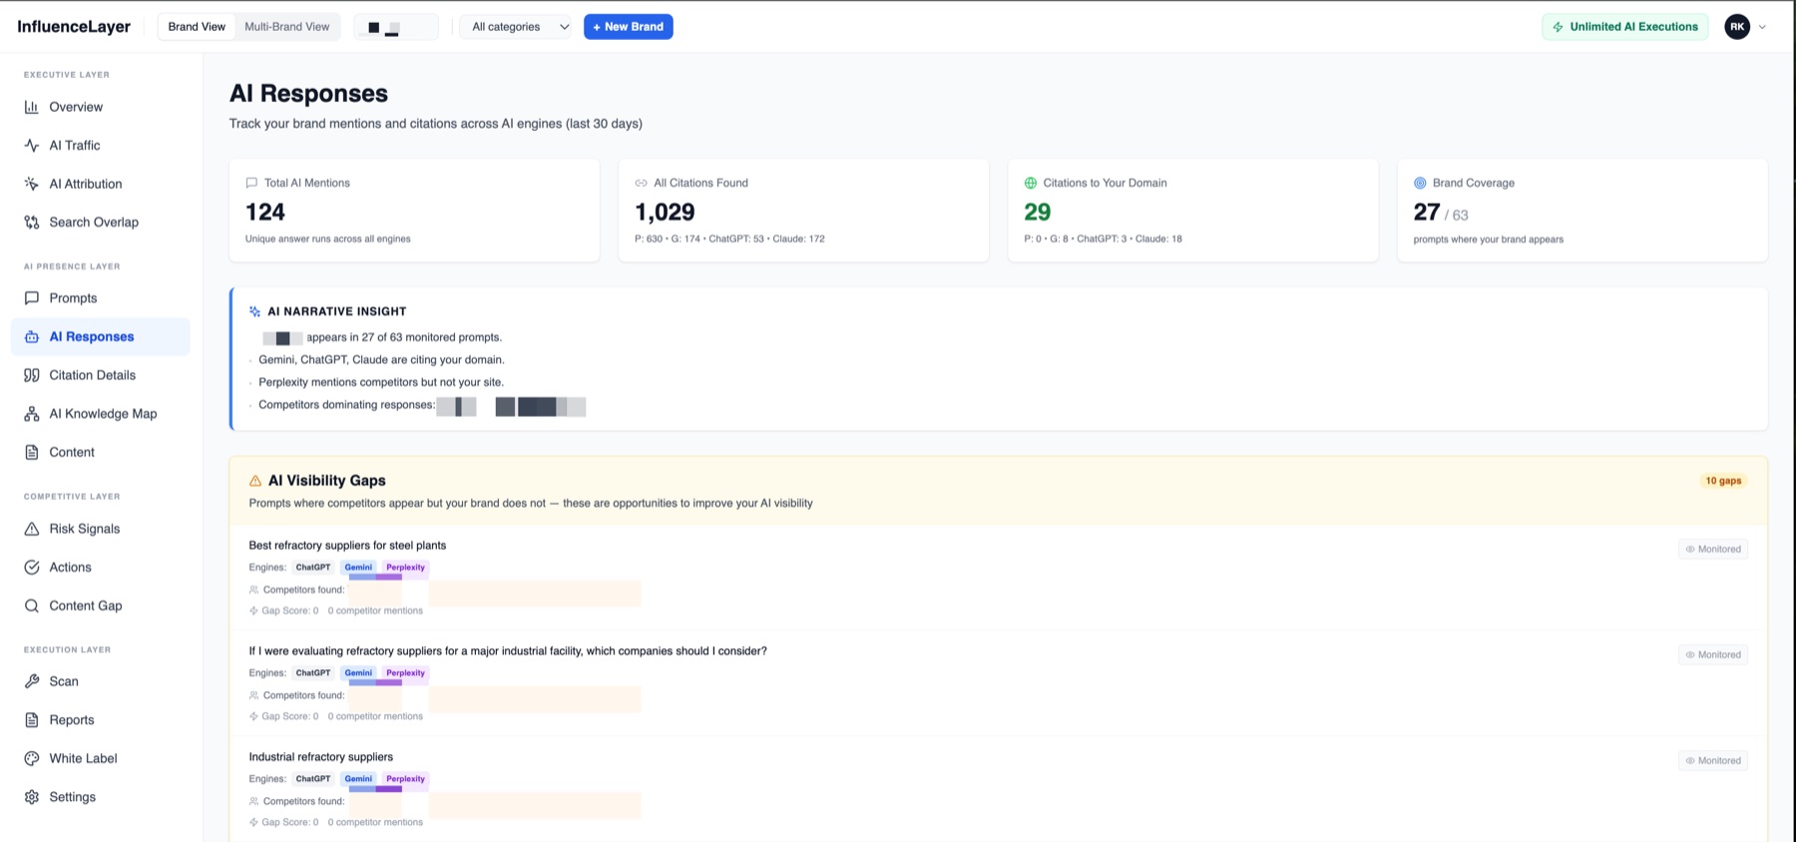Click the AI Visibility Gaps warning icon
The height and width of the screenshot is (842, 1796).
(255, 481)
